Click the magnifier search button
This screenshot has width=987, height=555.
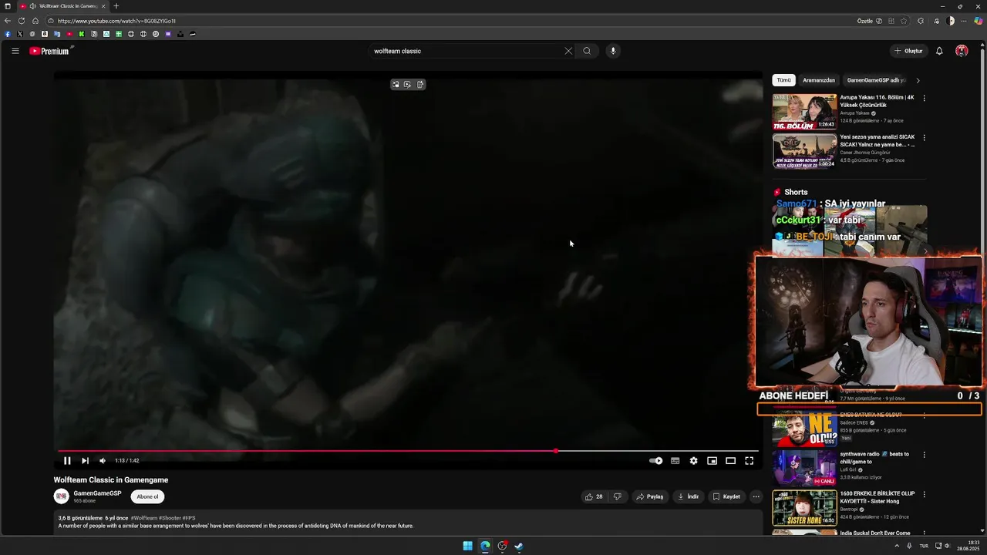click(587, 51)
